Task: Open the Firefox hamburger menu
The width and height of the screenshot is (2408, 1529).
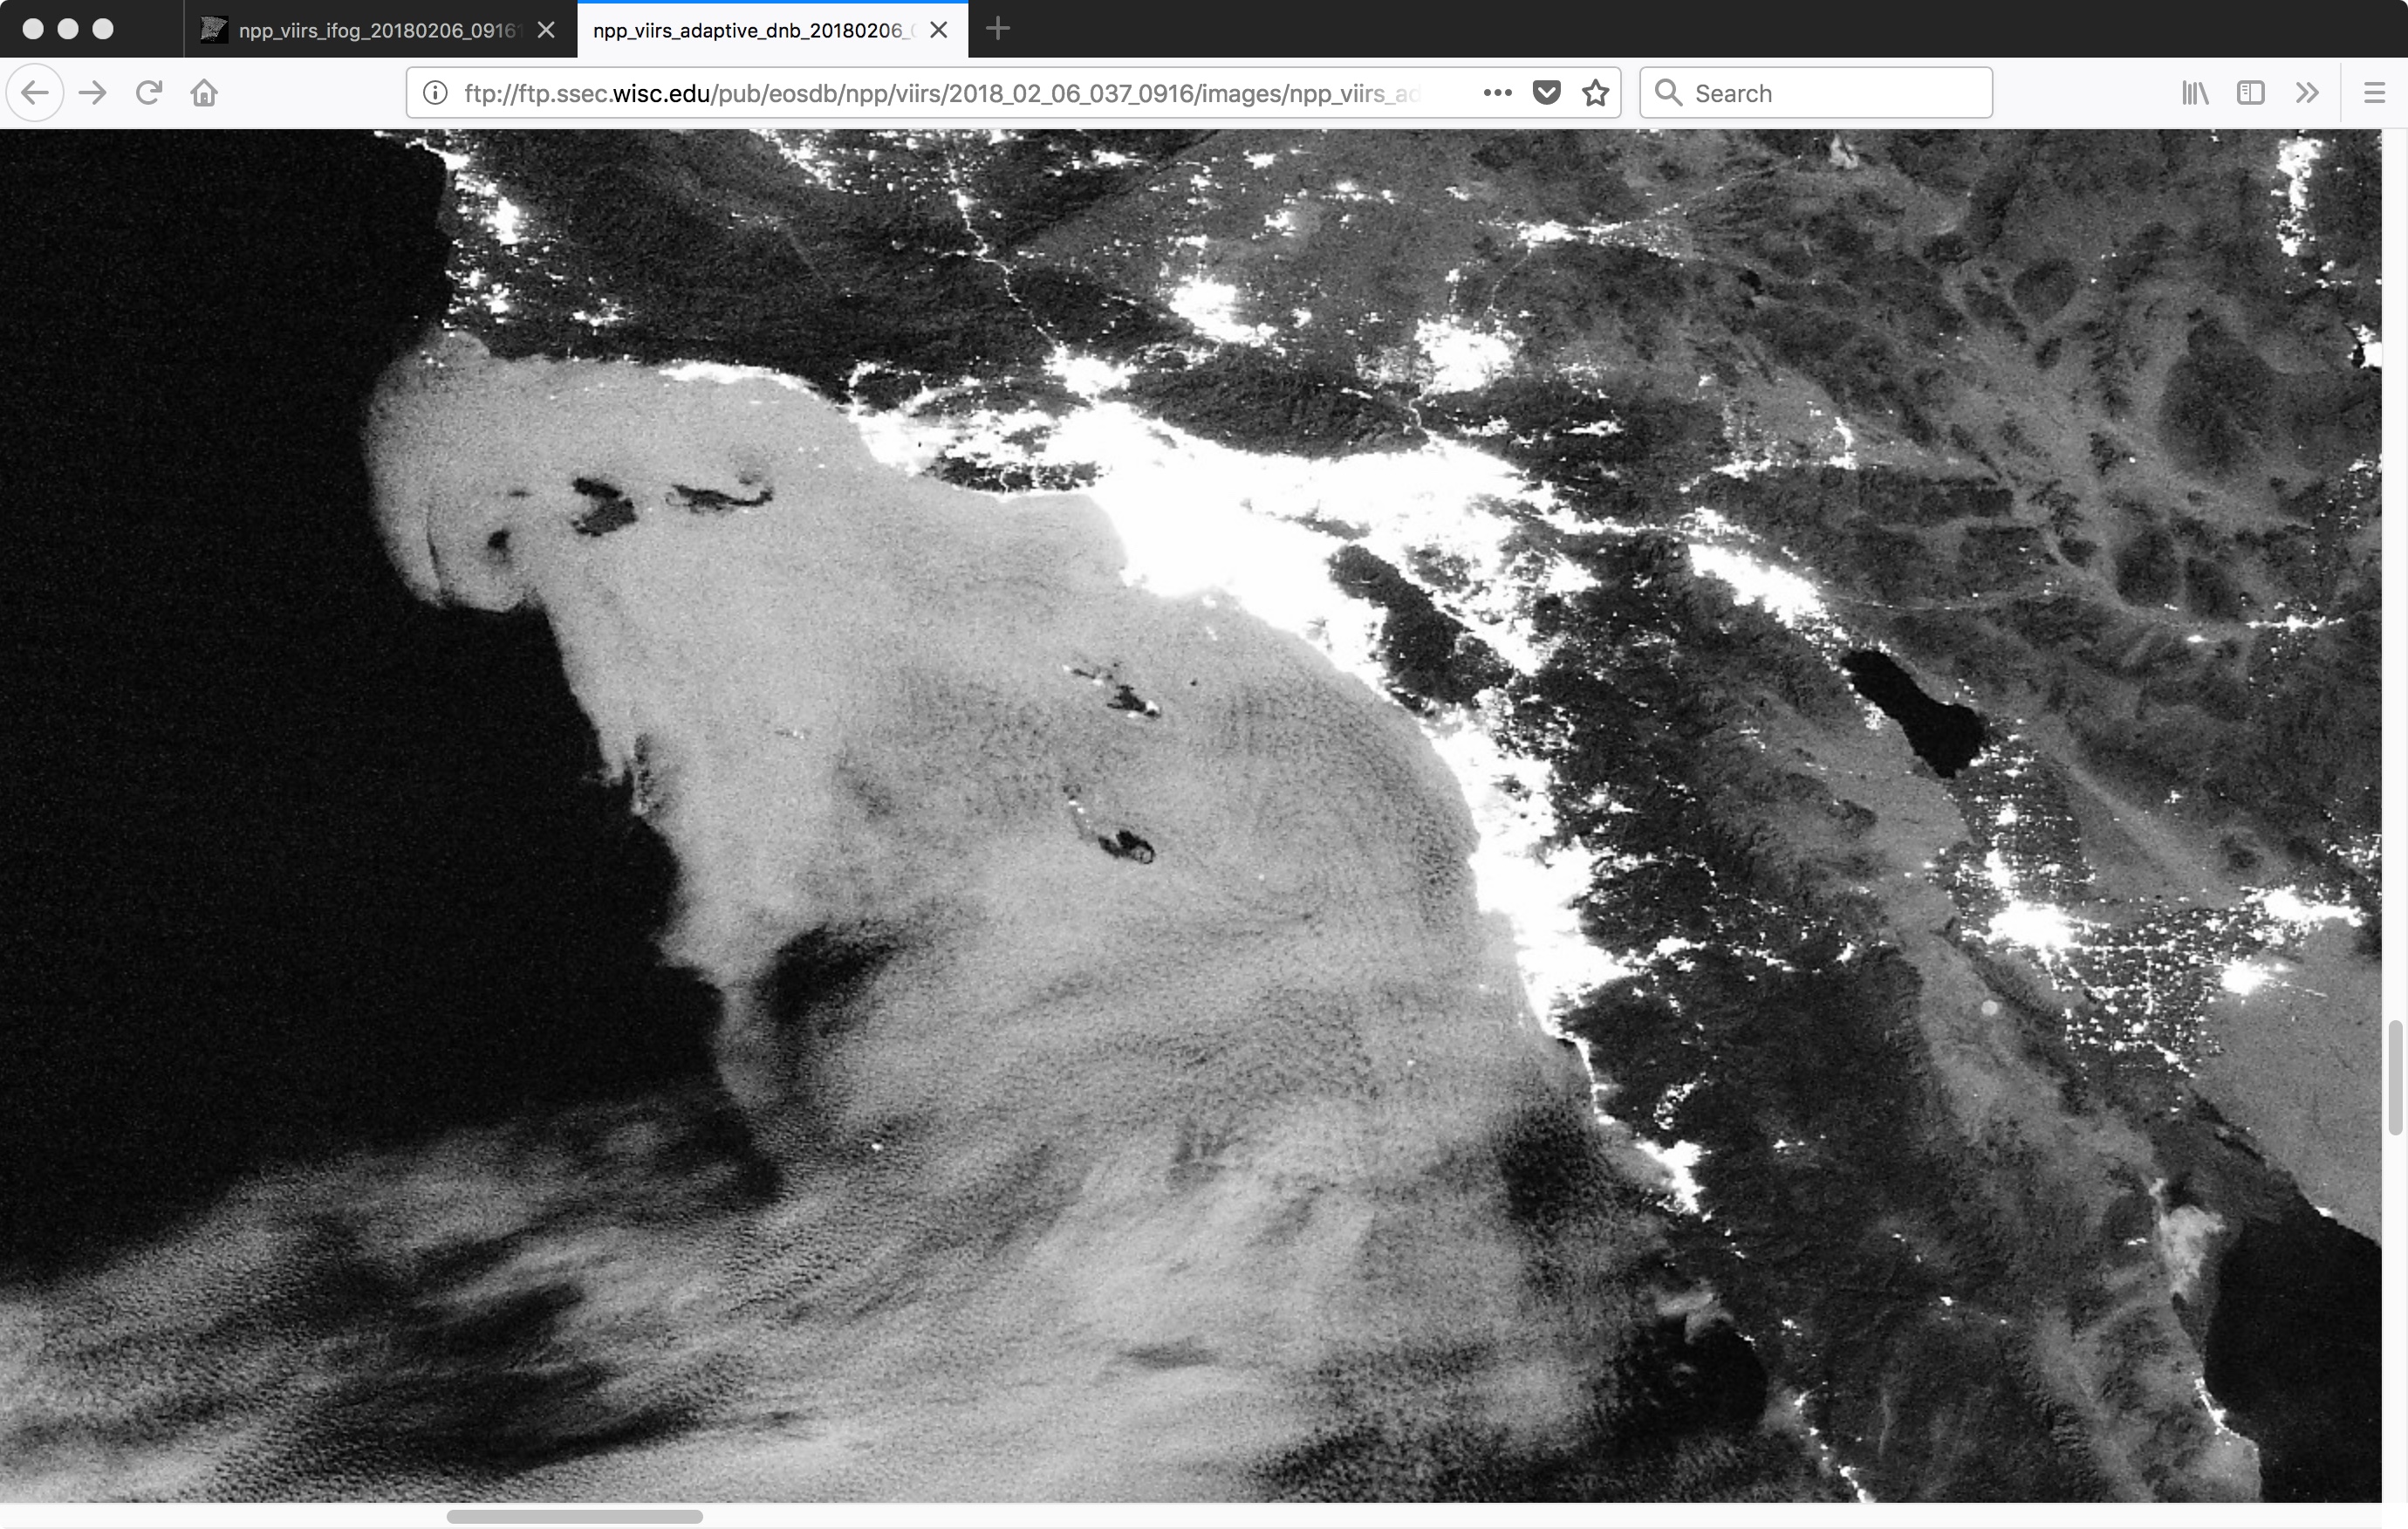Action: pyautogui.click(x=2374, y=93)
